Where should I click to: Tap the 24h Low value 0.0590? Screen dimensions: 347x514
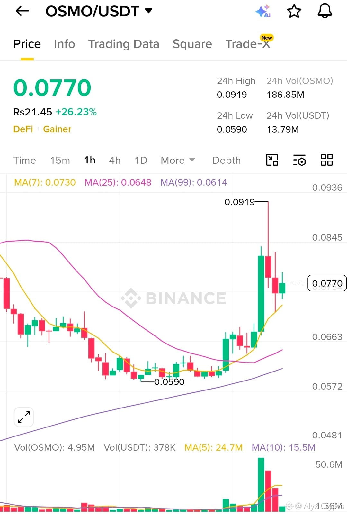[x=232, y=129]
